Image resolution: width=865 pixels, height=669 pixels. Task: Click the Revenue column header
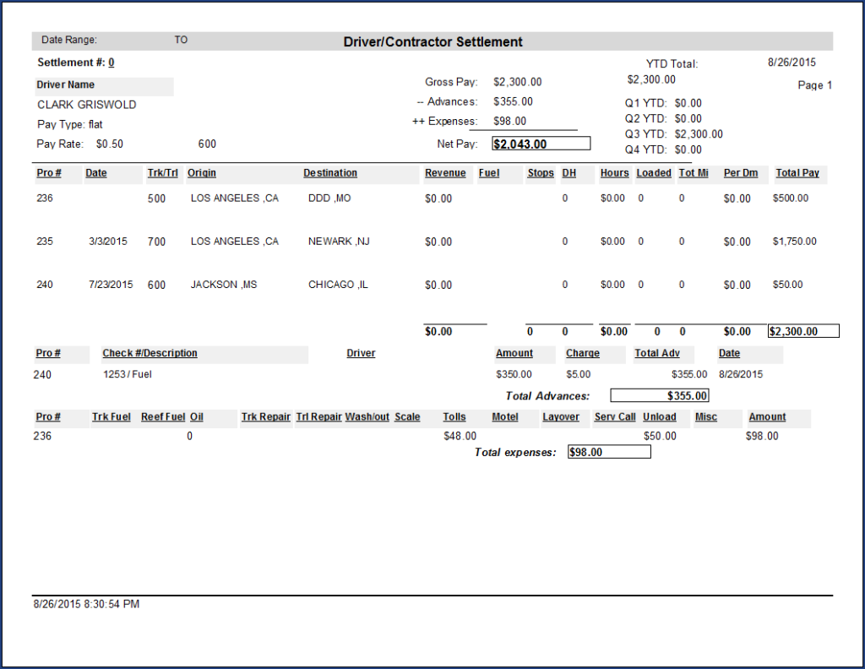[x=446, y=172]
